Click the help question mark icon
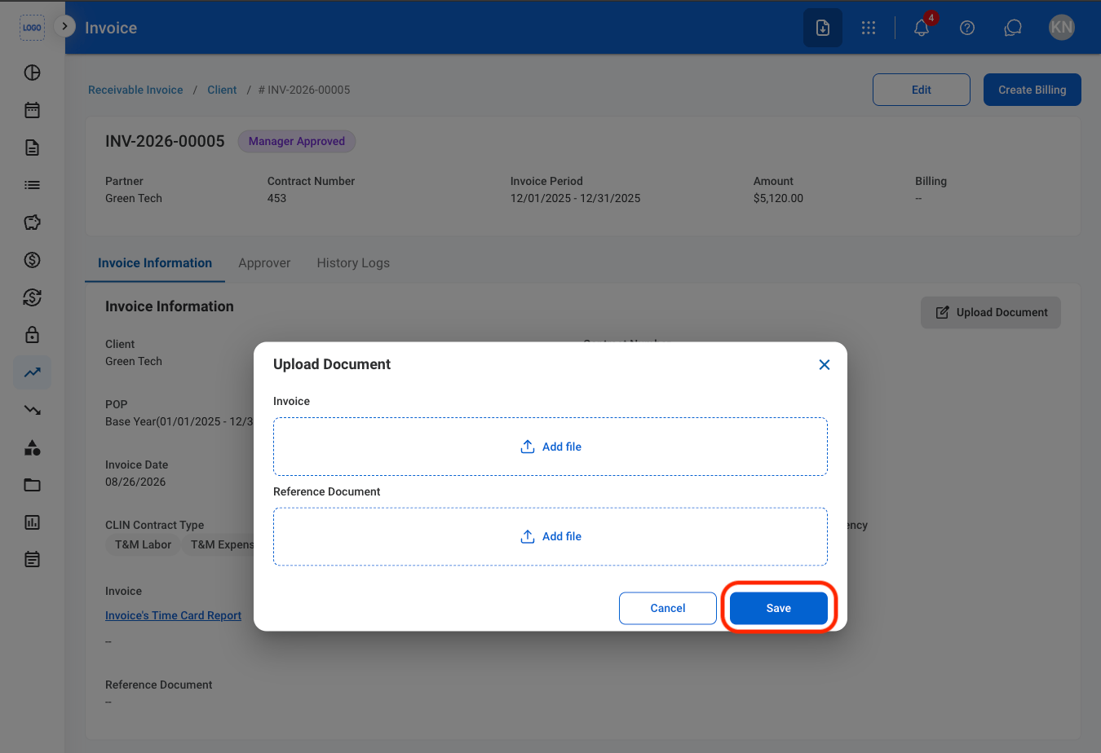1101x753 pixels. click(967, 28)
